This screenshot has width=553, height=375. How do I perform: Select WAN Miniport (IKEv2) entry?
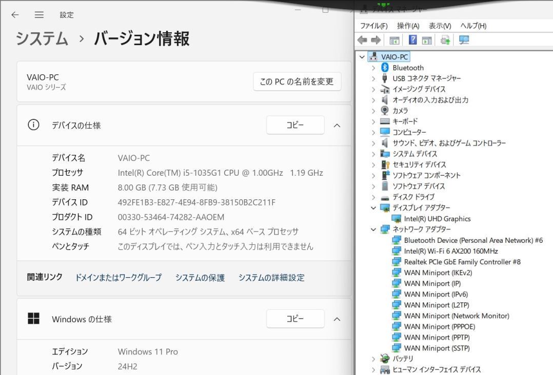(x=438, y=273)
